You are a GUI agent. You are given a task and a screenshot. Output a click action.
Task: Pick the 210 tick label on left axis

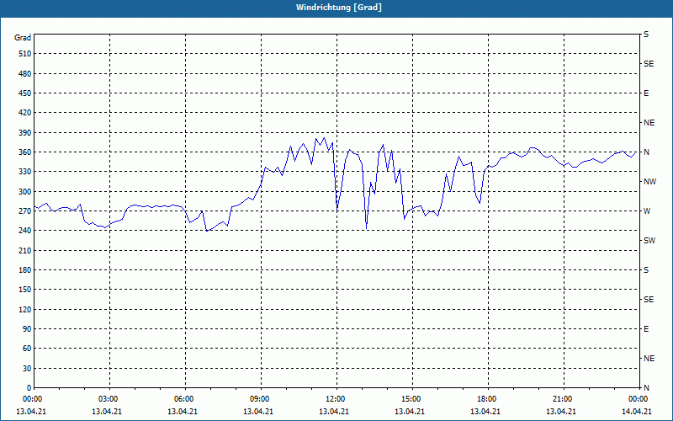pos(25,250)
